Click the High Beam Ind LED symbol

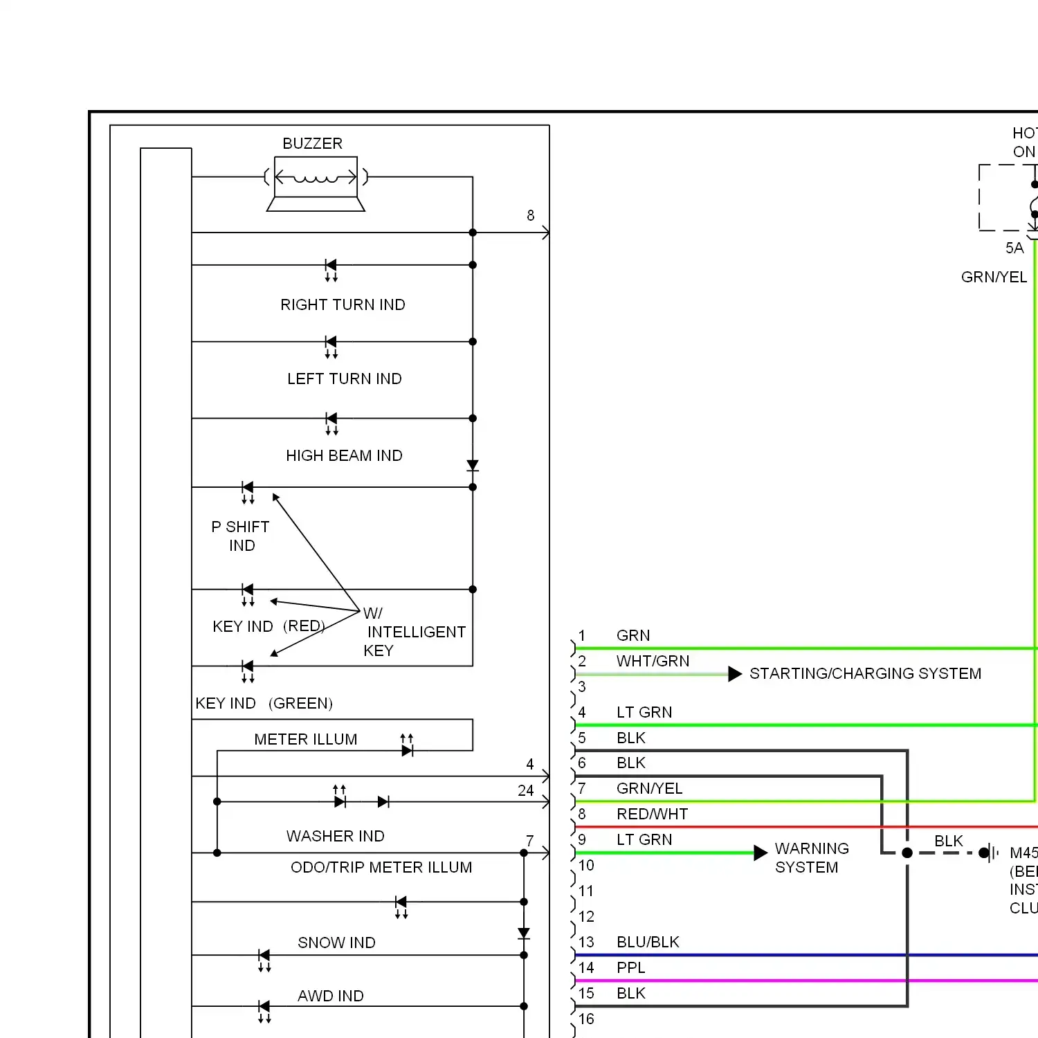click(x=331, y=423)
